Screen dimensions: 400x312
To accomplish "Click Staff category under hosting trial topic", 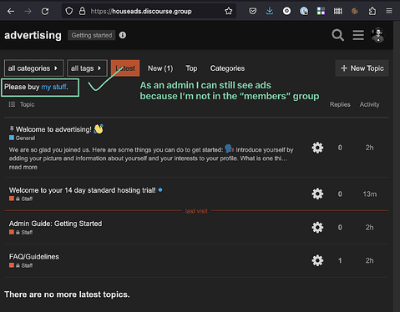I will (x=21, y=199).
